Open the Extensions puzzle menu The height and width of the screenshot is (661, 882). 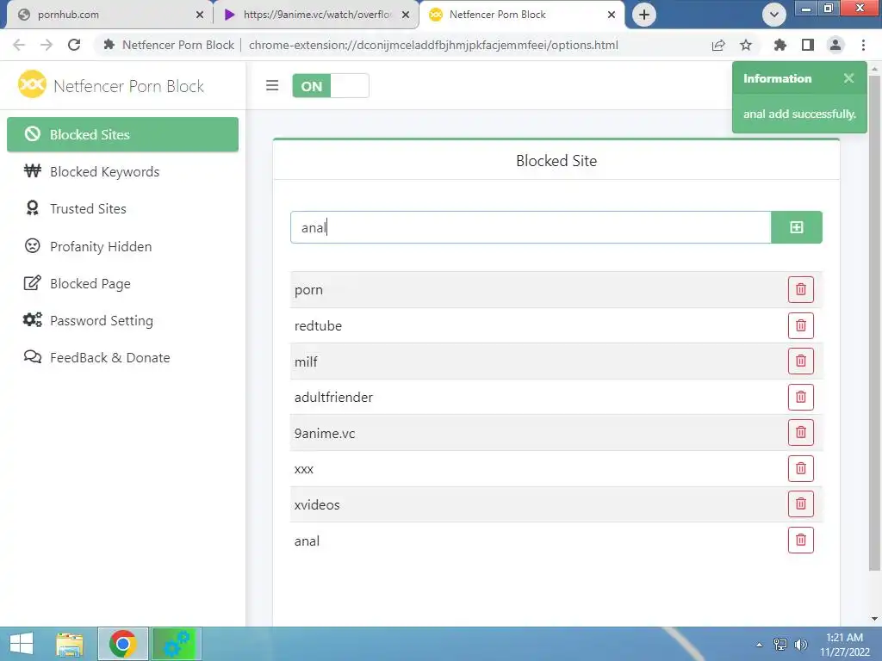click(x=780, y=45)
